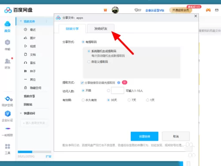The image size is (221, 166).
Task: Click the 取消 button
Action: [x=176, y=136]
